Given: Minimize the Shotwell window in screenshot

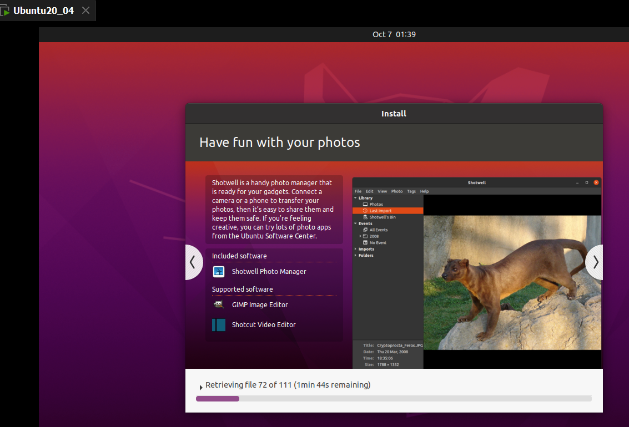Looking at the screenshot, I should coord(577,182).
